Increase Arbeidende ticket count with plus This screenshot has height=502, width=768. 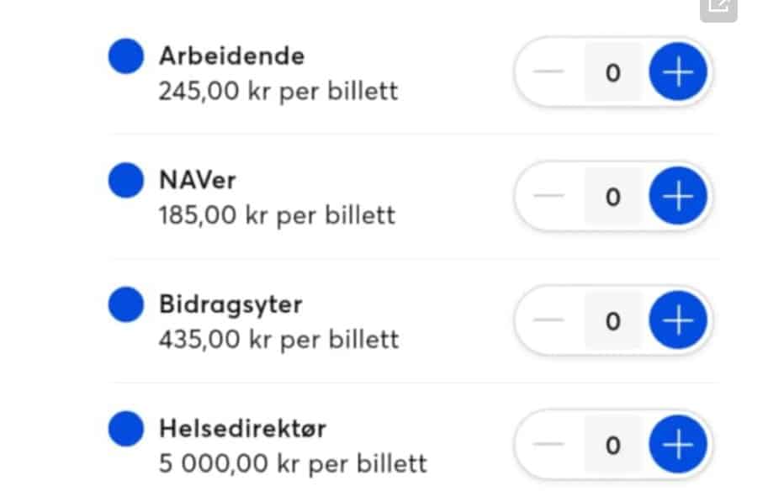677,73
